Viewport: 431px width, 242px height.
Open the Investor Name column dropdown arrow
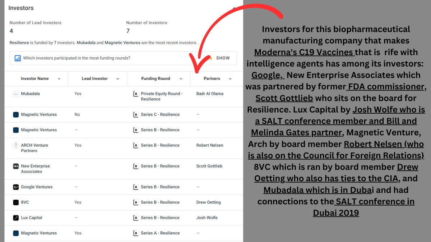[x=59, y=79]
